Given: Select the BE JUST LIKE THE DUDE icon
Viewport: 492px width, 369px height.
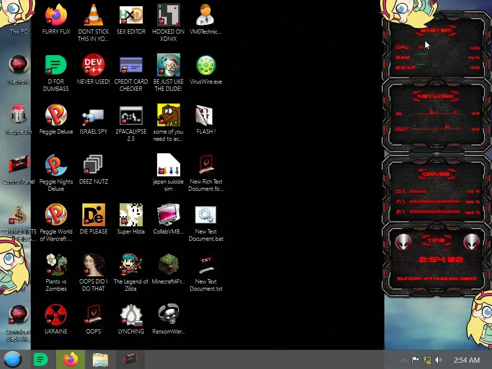Looking at the screenshot, I should pos(168,73).
